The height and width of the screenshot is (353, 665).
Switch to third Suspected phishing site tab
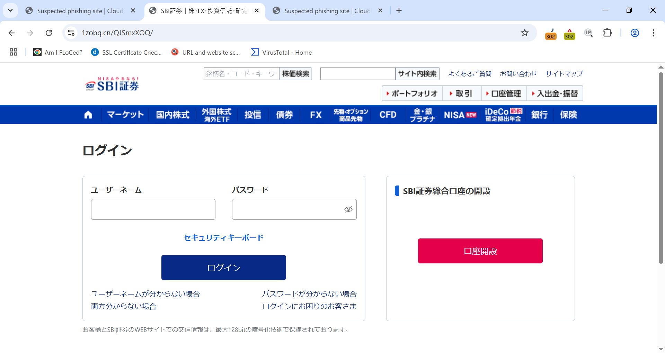click(327, 11)
